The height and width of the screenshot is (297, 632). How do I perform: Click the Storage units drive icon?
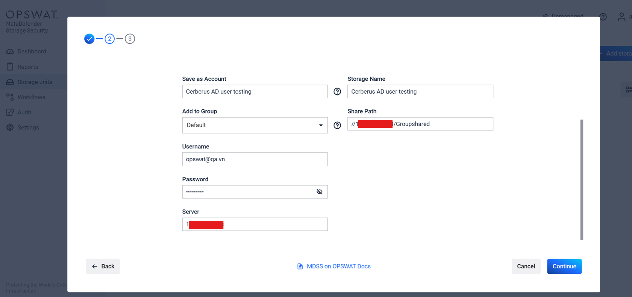click(x=10, y=82)
